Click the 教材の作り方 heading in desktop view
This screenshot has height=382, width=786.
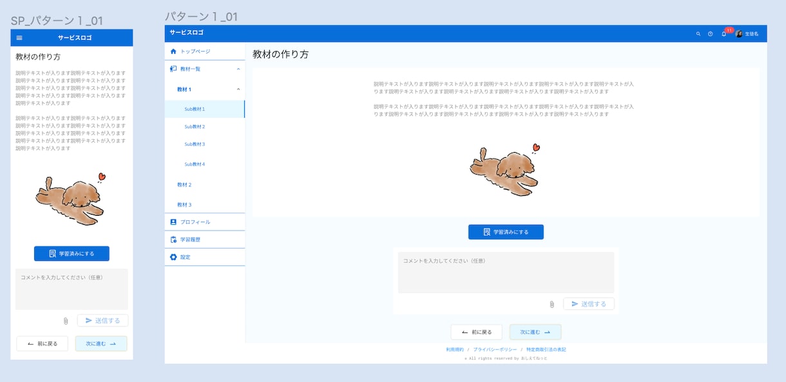[x=280, y=54]
